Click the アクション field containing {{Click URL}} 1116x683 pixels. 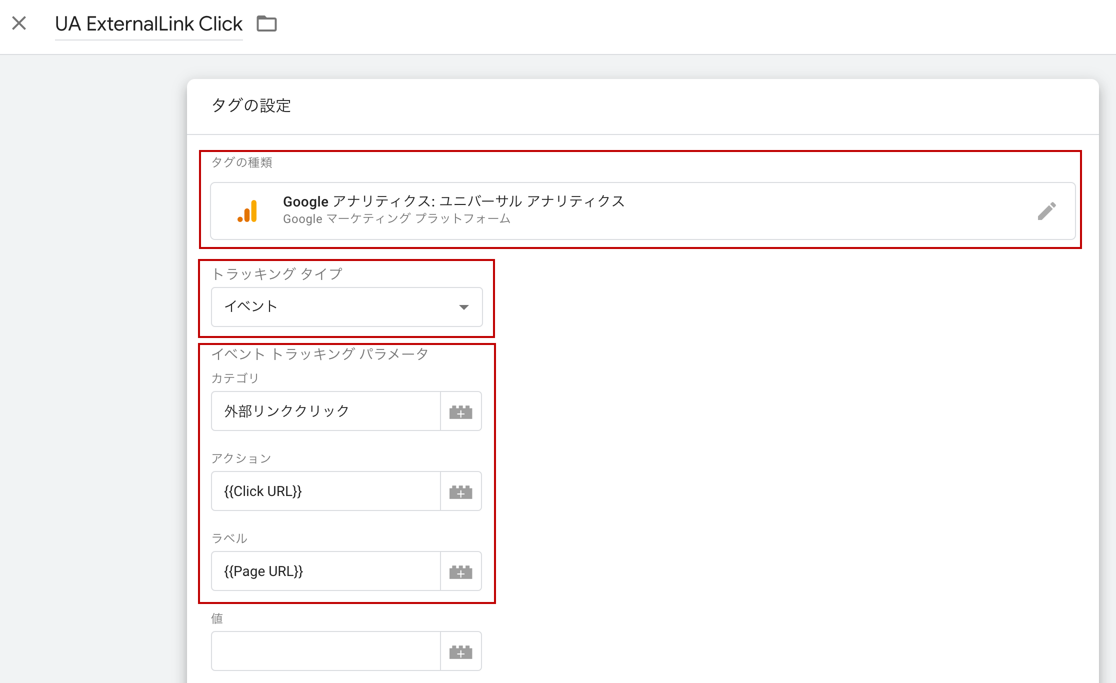tap(325, 491)
